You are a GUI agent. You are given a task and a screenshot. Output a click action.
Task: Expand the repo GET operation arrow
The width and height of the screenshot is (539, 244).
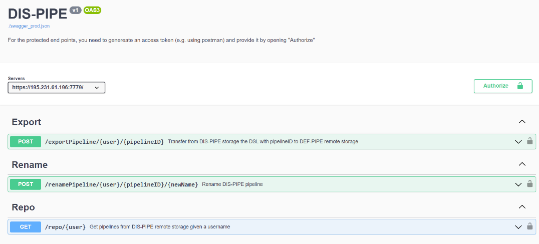point(518,227)
